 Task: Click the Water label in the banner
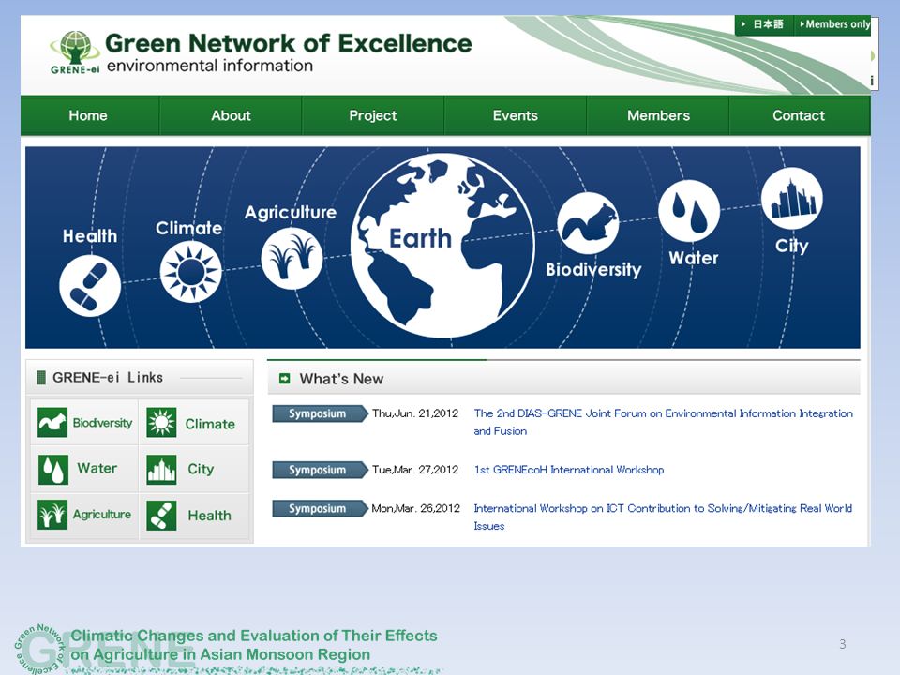(694, 258)
